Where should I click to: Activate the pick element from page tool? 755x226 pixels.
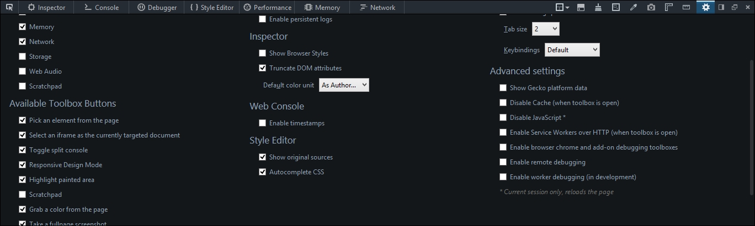point(9,7)
